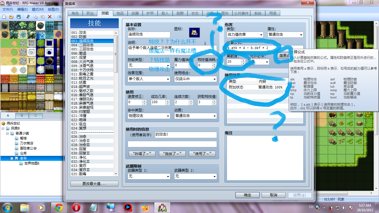
Task: Click the Cut scissors toolbar icon
Action: (28, 17)
